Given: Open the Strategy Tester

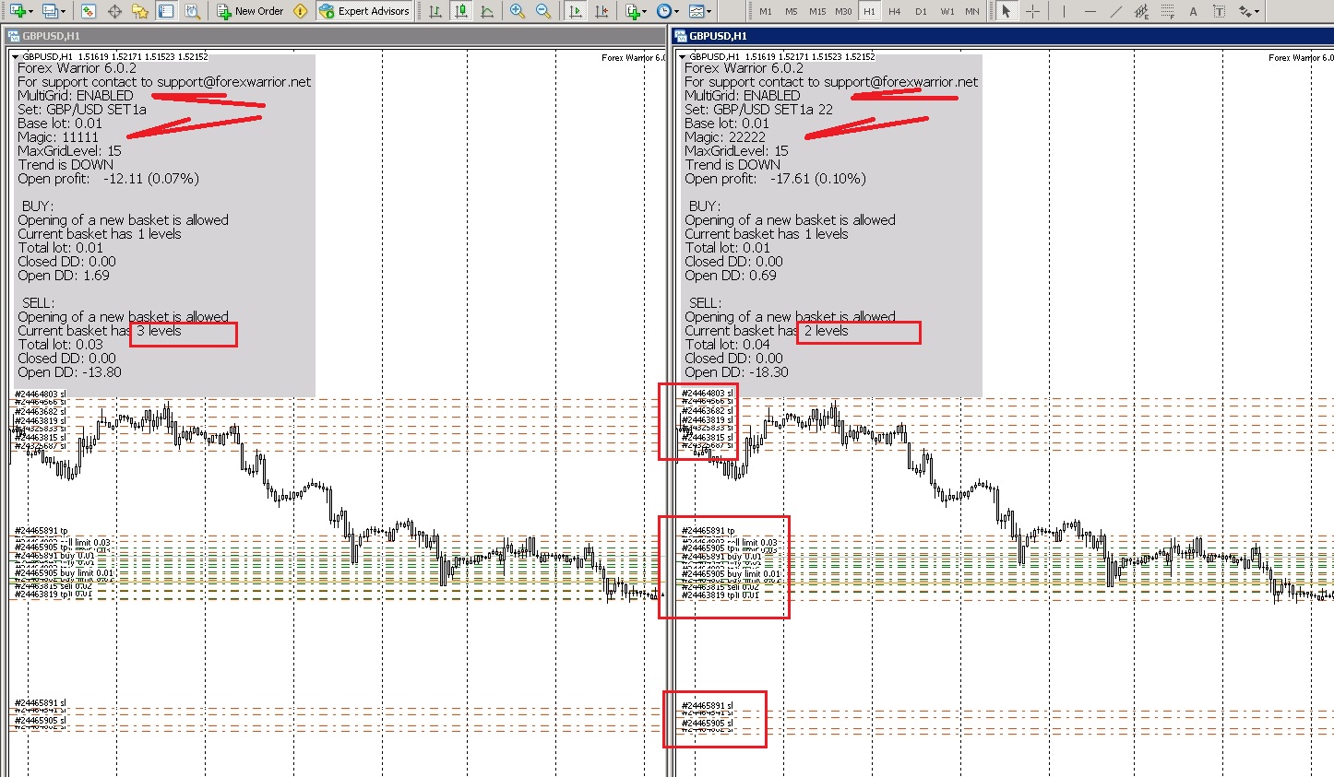Looking at the screenshot, I should click(192, 11).
